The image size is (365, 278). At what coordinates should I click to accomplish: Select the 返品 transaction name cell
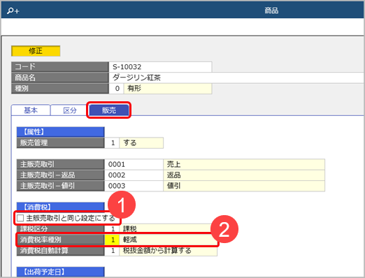pos(244,175)
